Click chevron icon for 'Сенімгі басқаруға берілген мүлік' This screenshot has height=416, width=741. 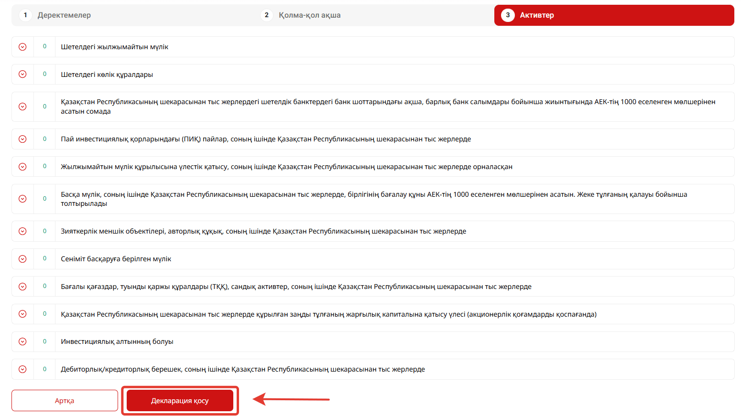[22, 259]
